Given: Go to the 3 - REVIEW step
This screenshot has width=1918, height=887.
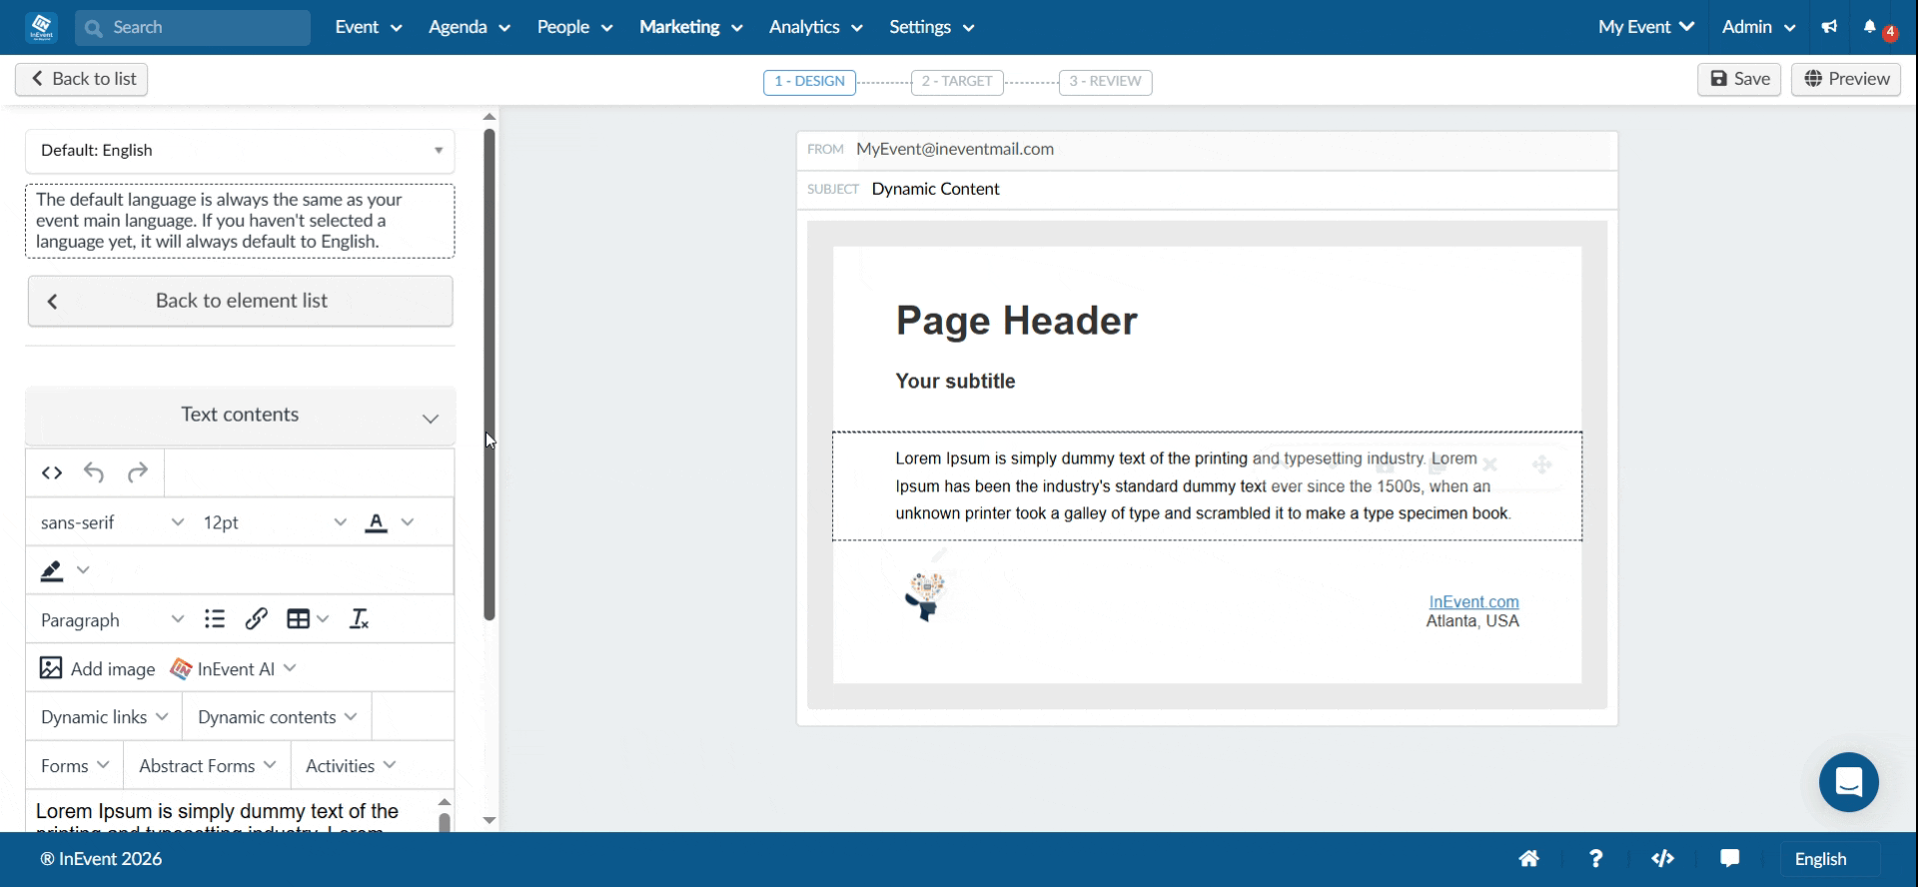Looking at the screenshot, I should click(x=1105, y=82).
